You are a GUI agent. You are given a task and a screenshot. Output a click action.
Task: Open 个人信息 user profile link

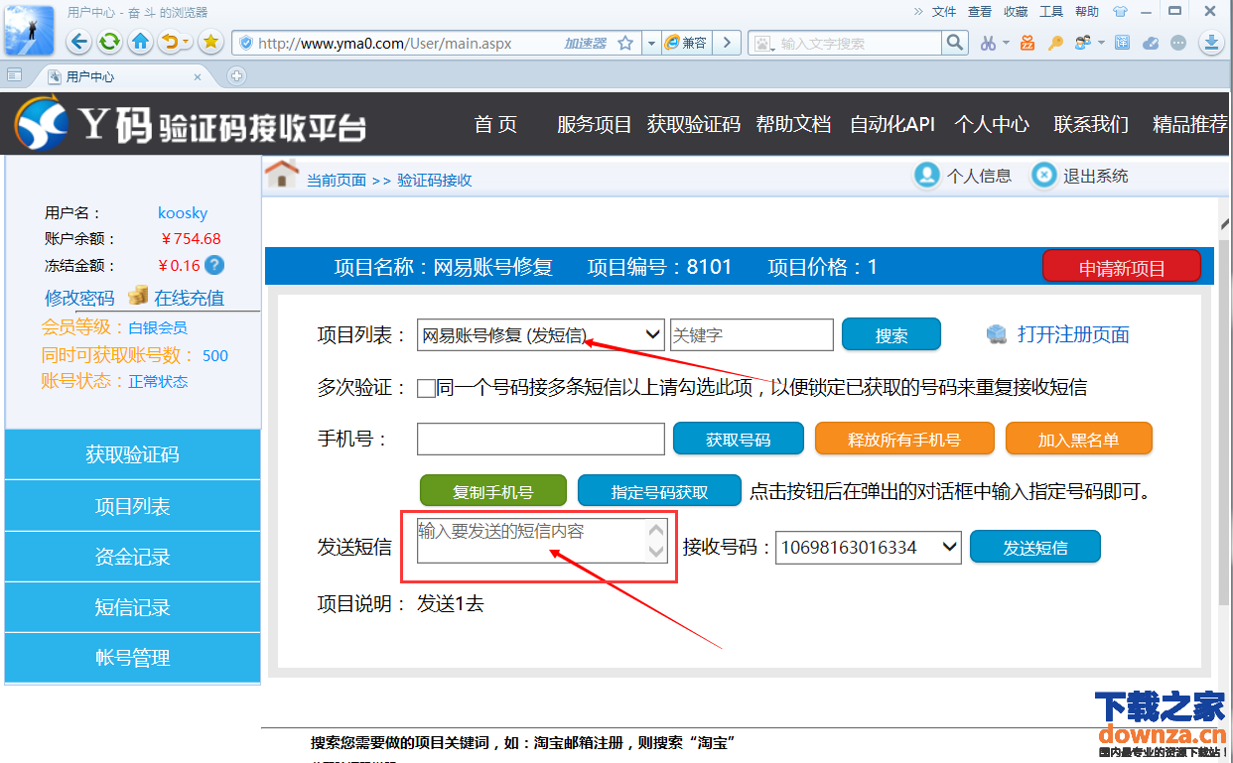coord(963,176)
